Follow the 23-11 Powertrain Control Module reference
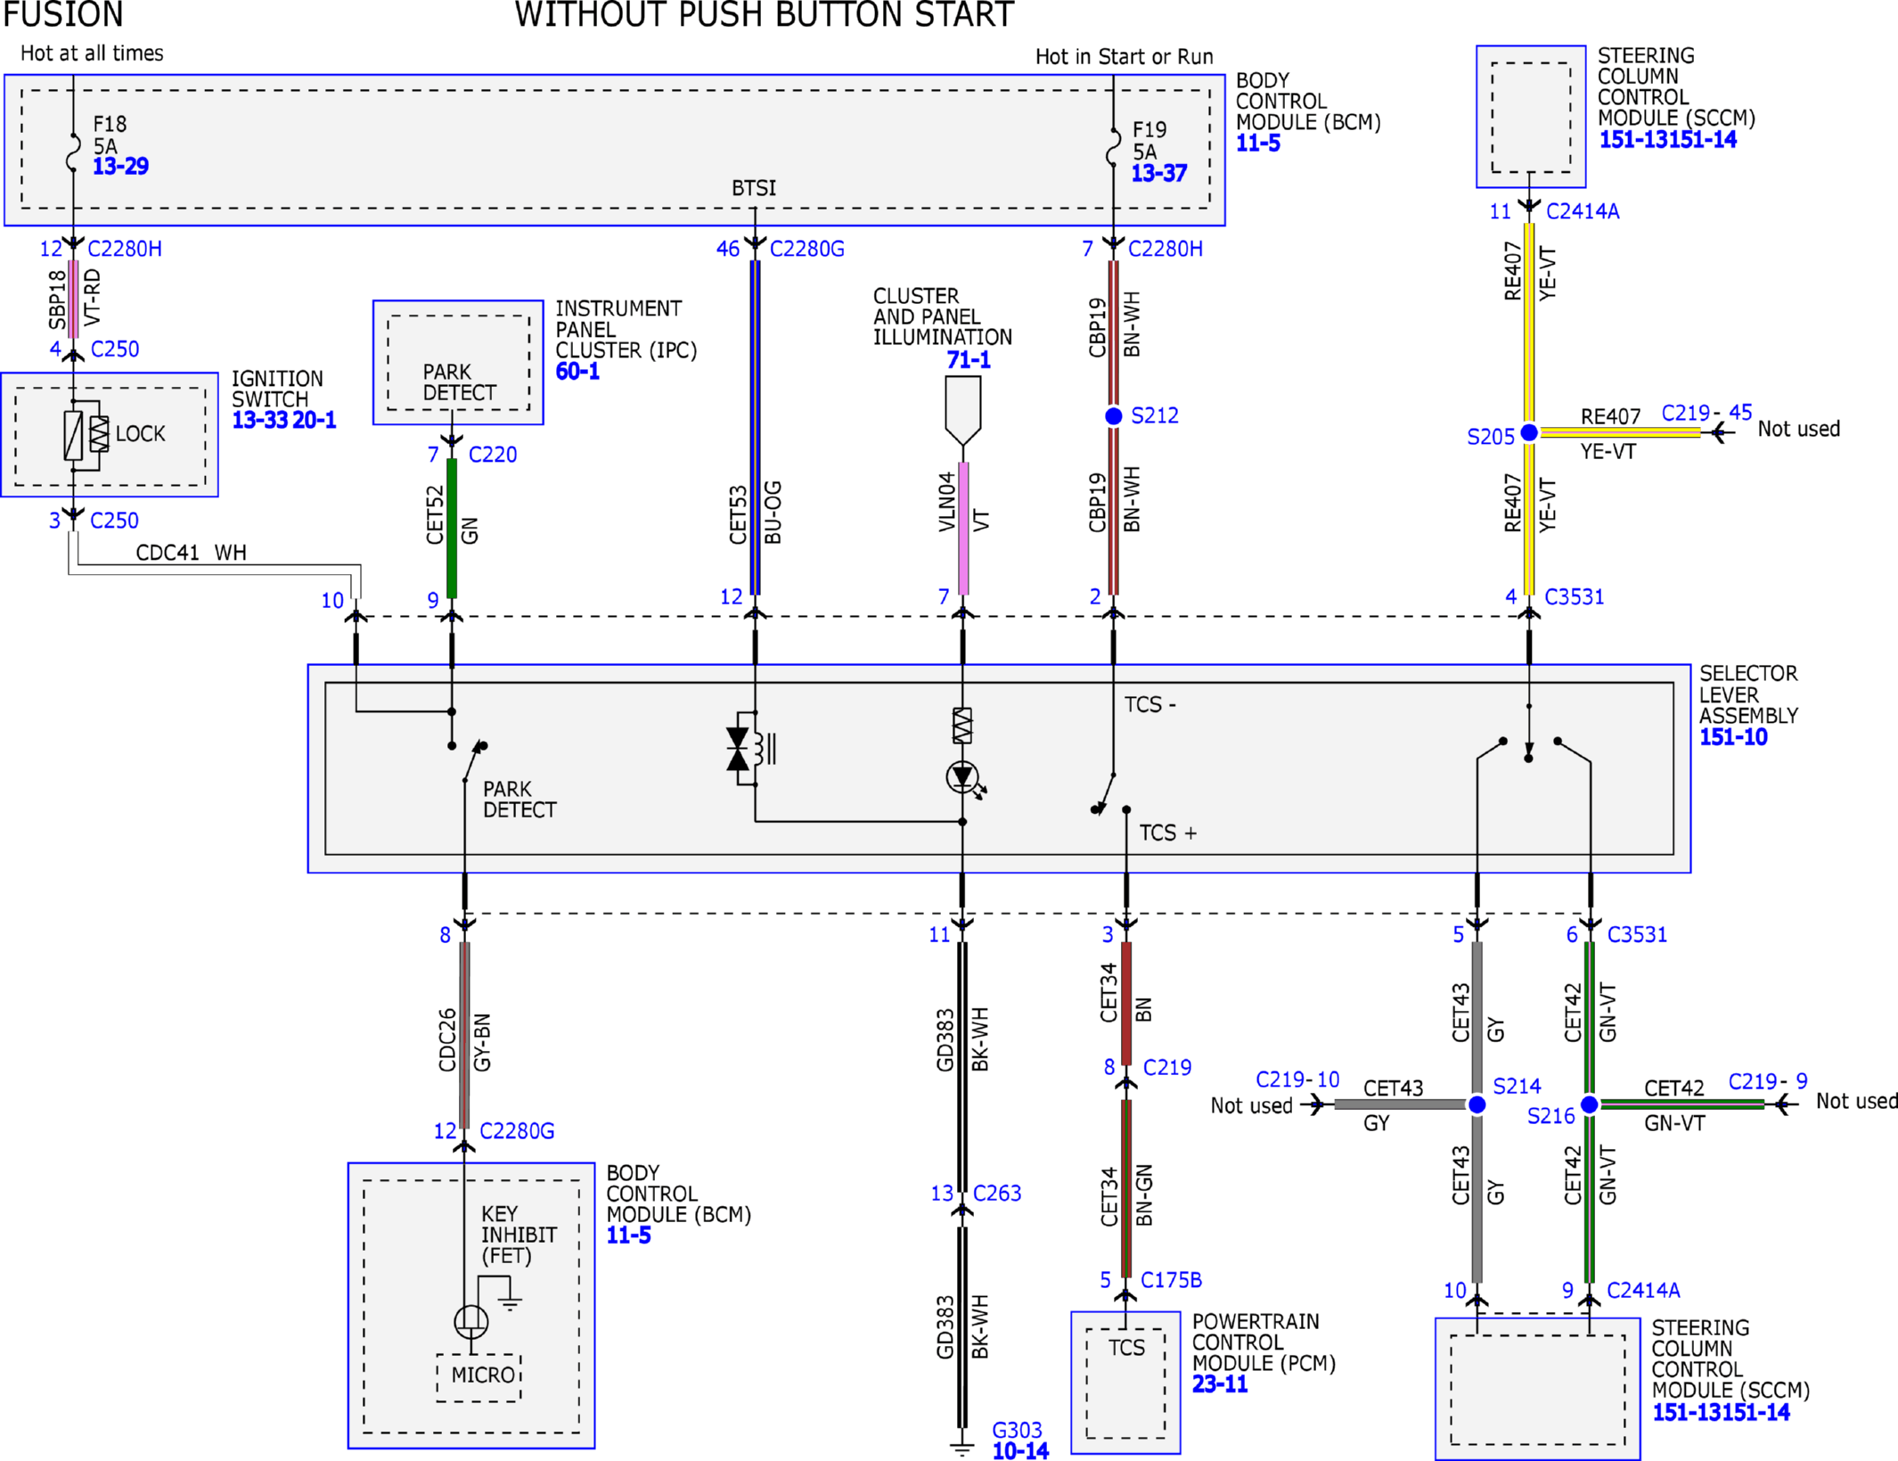1898x1461 pixels. [1220, 1384]
